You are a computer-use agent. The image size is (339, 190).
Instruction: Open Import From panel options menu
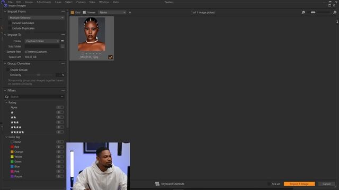[x=63, y=11]
